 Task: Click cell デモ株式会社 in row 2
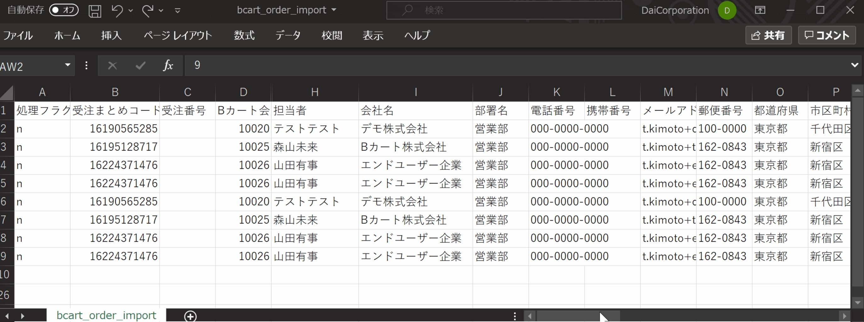coord(416,129)
